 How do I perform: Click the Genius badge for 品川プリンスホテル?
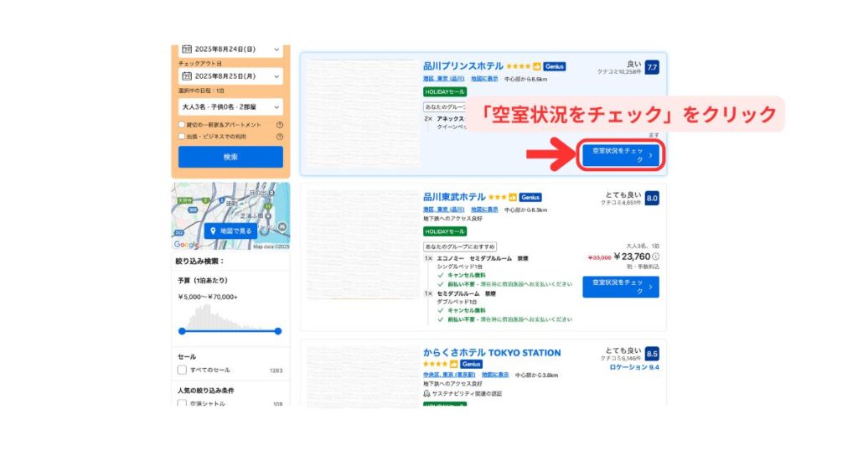pyautogui.click(x=555, y=66)
